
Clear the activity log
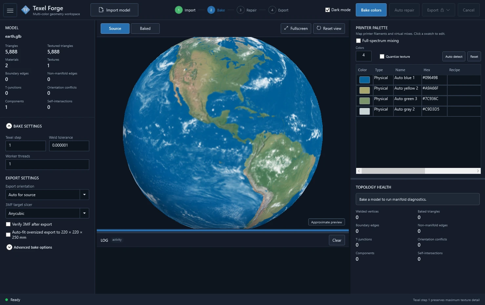pos(337,240)
